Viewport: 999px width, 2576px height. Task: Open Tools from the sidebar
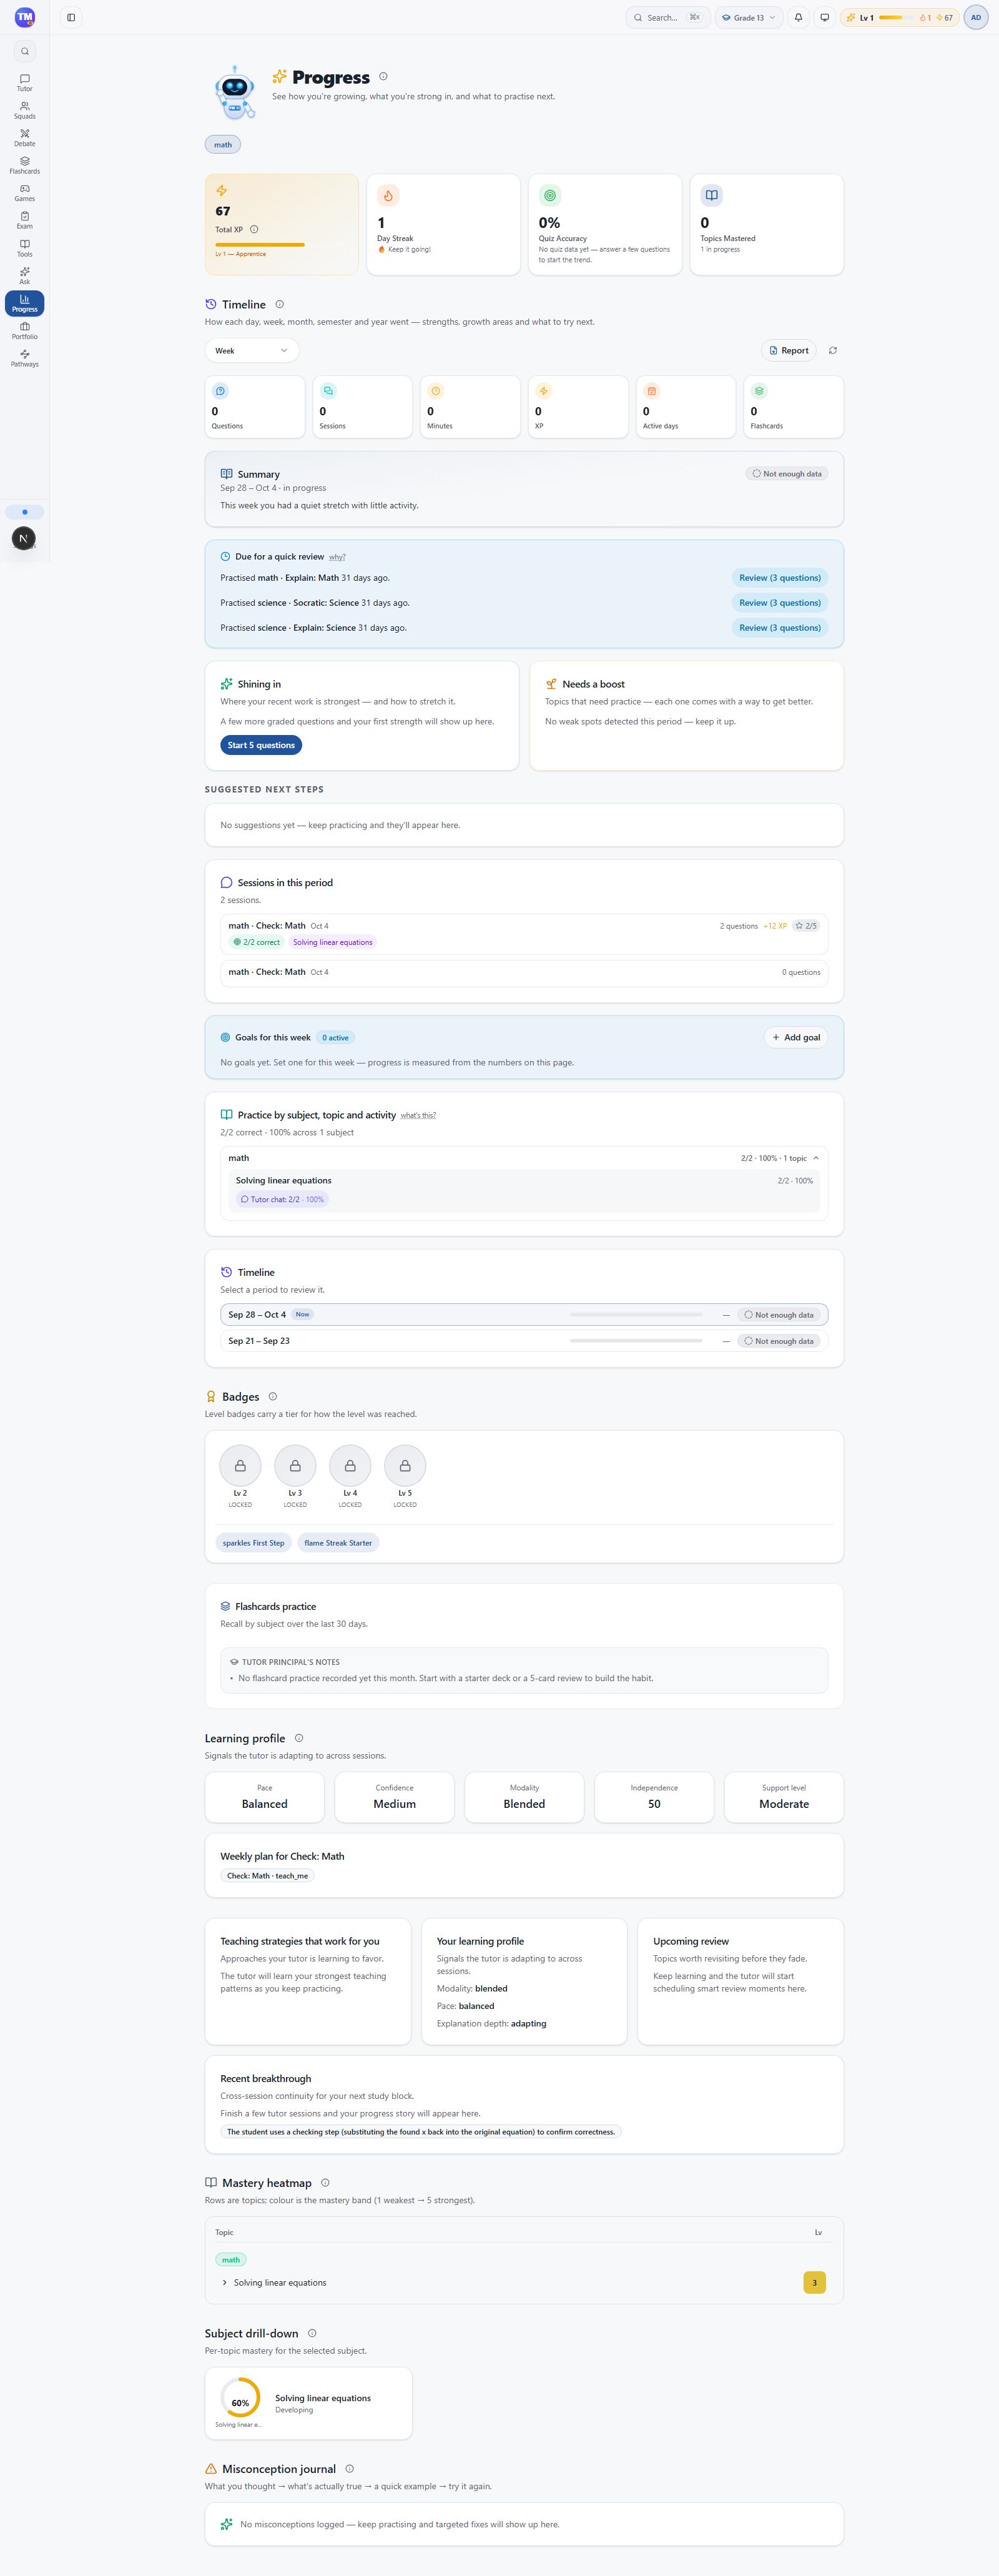[24, 248]
